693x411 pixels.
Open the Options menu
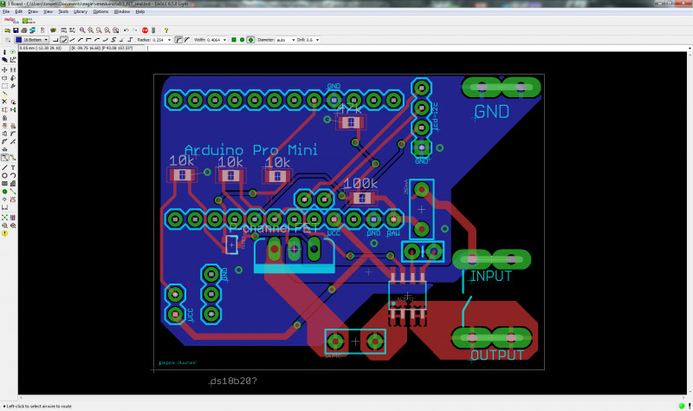click(100, 11)
